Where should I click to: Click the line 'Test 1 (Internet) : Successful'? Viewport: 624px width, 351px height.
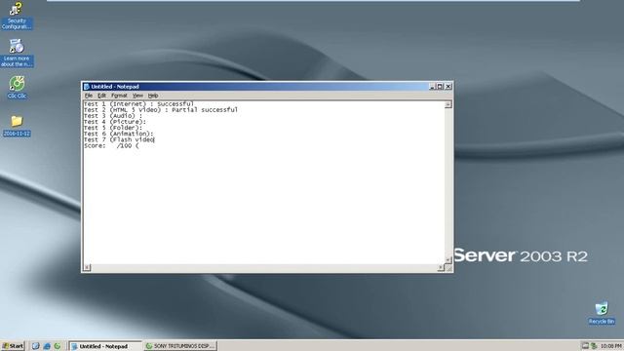click(x=138, y=103)
